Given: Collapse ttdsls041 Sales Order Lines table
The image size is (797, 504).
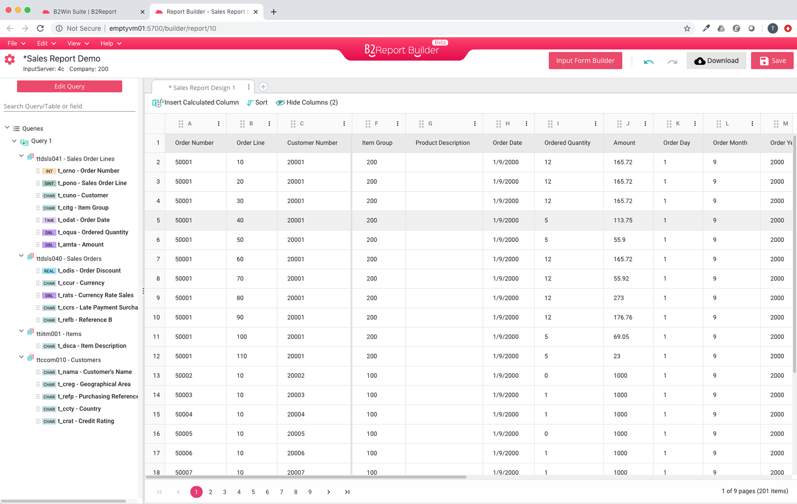Looking at the screenshot, I should pyautogui.click(x=21, y=156).
